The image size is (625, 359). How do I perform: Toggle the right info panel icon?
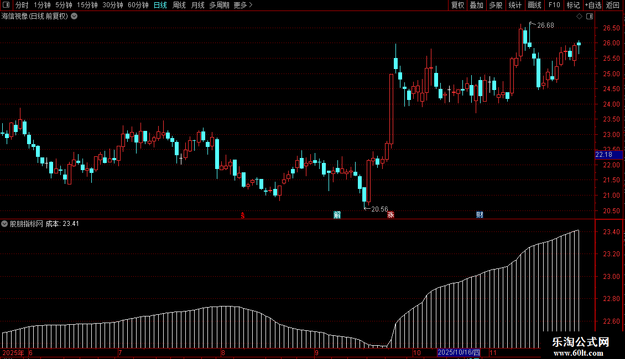pyautogui.click(x=590, y=17)
